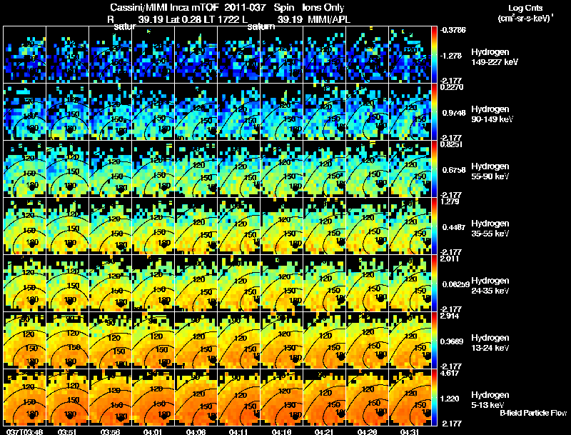Click the '04:21' time axis label
Screen dimensions: 571x435
[x=324, y=431]
